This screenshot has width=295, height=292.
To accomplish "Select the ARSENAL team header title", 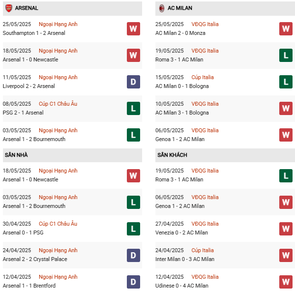I will click(27, 8).
